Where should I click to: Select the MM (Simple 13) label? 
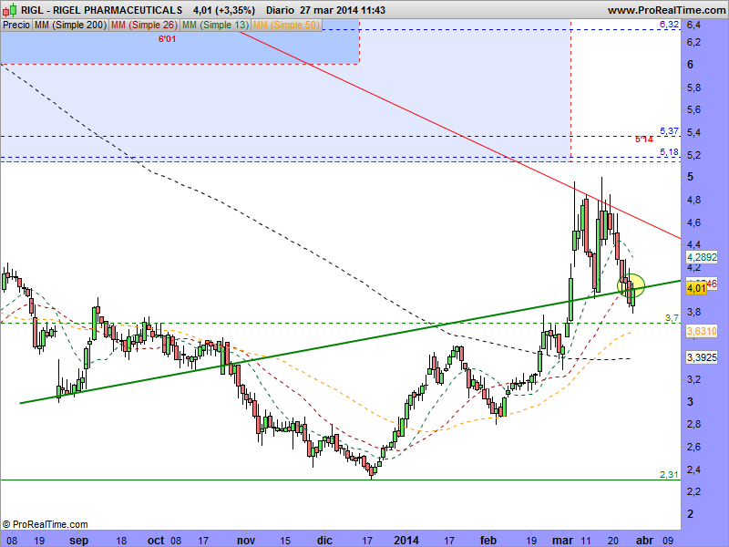pyautogui.click(x=215, y=26)
